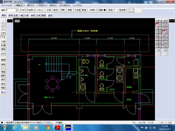Click the layer group bar All button
175x131 pixels.
coord(165,50)
